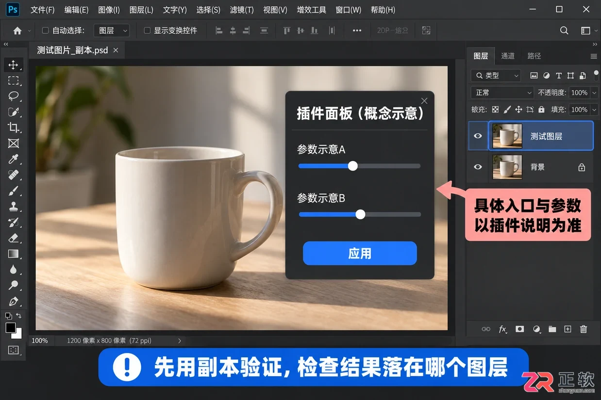Filter layers by pixel image type
Viewport: 601px width, 400px height.
coord(534,76)
